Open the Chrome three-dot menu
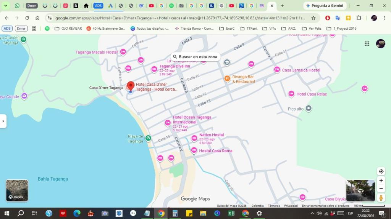This screenshot has width=391, height=219. [384, 18]
